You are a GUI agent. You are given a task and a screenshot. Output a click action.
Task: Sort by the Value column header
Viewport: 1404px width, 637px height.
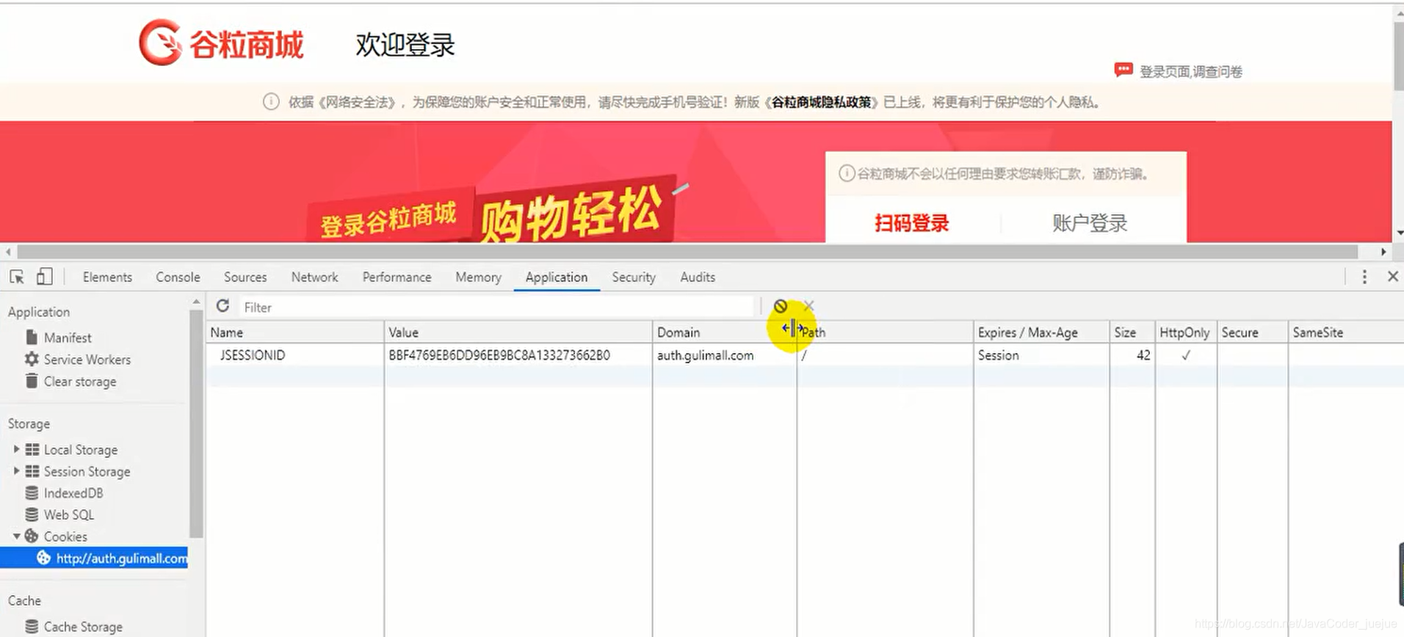(x=518, y=332)
